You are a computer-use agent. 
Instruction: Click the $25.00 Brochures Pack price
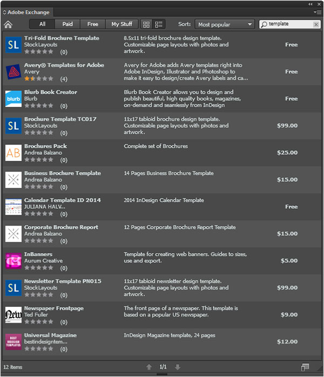(x=287, y=153)
